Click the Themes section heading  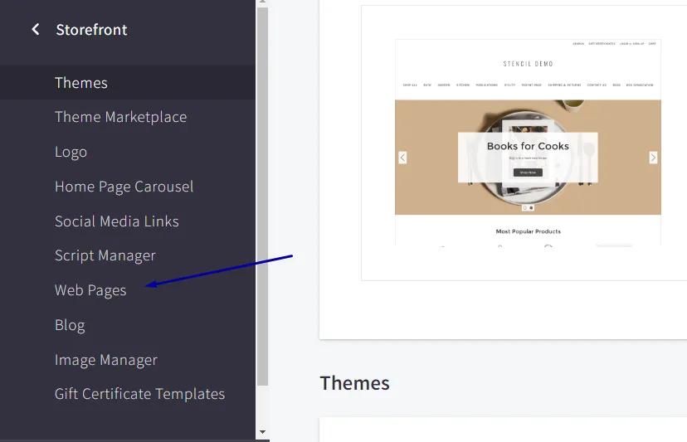pos(354,383)
